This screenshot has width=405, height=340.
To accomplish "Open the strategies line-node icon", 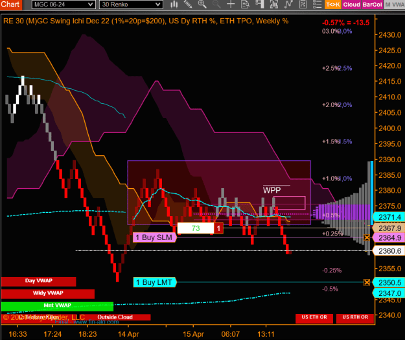I will click(x=288, y=4).
